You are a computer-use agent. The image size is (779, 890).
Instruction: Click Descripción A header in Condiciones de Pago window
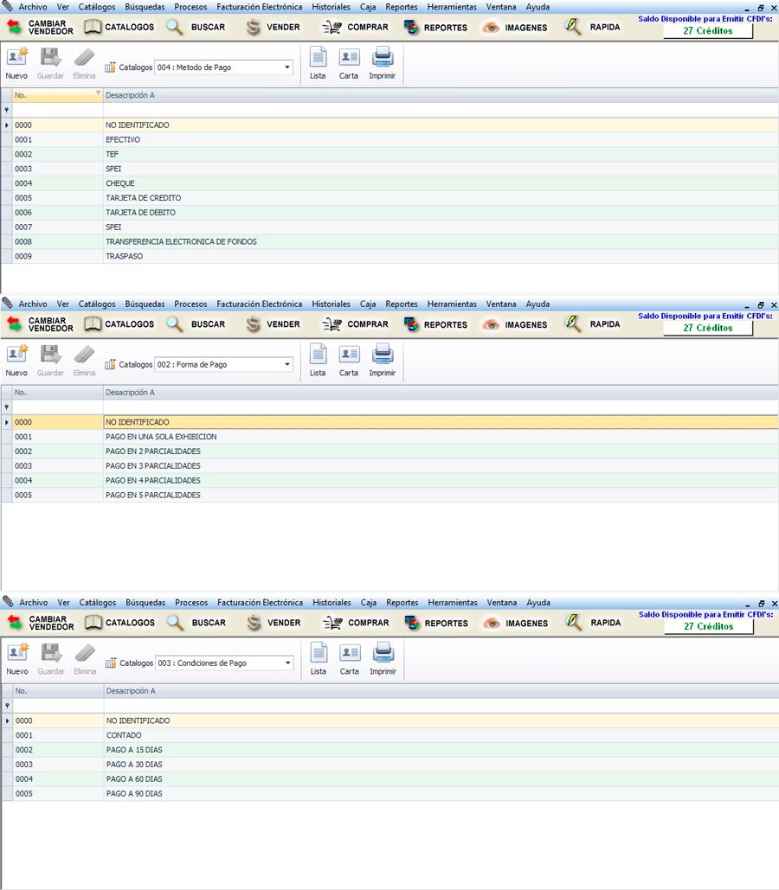click(x=441, y=691)
